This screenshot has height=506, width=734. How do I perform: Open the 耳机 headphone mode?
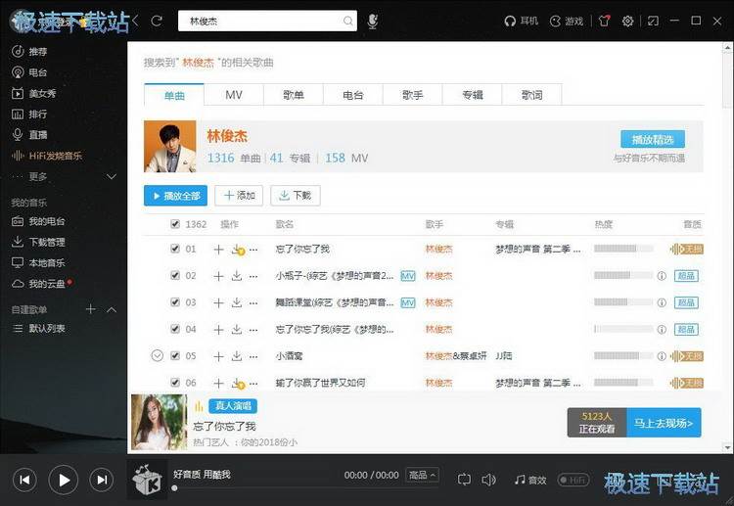point(521,21)
